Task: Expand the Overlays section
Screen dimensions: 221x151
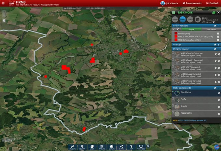Action: [x=218, y=45]
